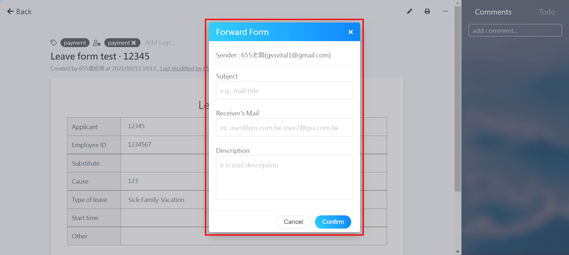Click the Receiver's Mail field
Image resolution: width=569 pixels, height=255 pixels.
(x=284, y=128)
